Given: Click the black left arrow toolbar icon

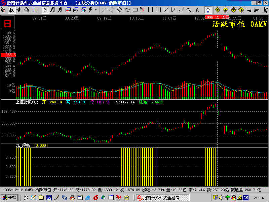Looking at the screenshot, I should [x=248, y=10].
